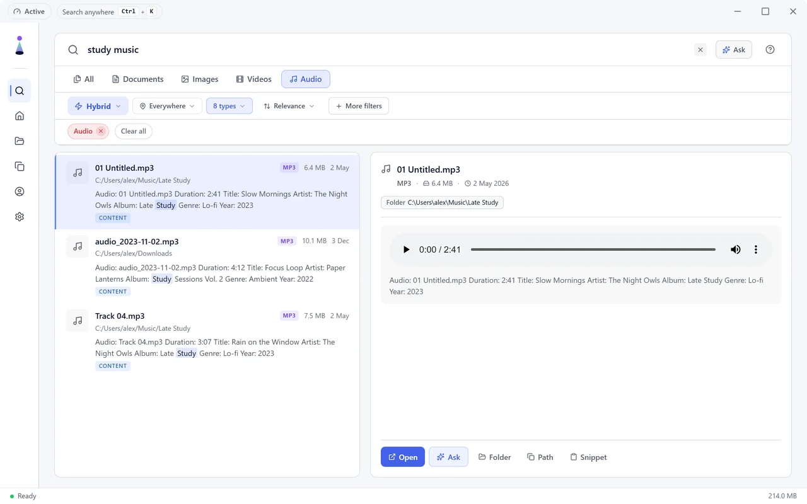
Task: Open search help question mark icon
Action: [770, 50]
